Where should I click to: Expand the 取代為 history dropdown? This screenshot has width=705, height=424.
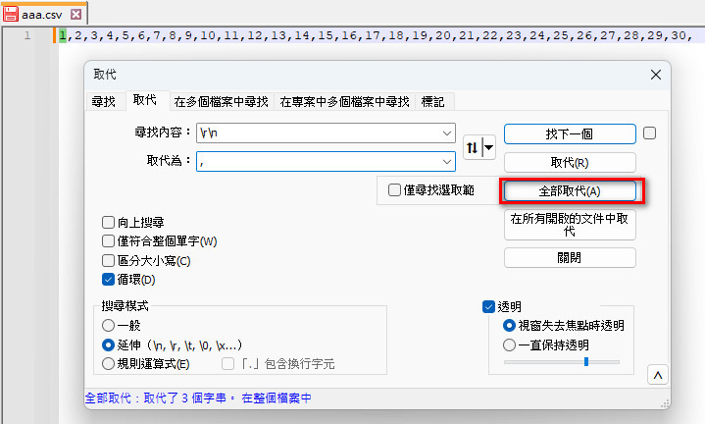point(446,162)
